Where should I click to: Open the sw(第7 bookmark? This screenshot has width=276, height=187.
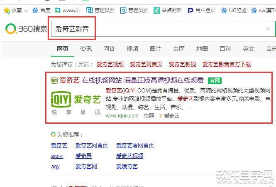264,10
